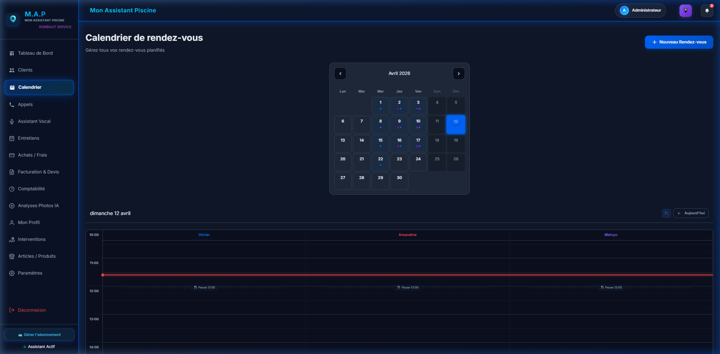Click the purple assistant icon in header

coord(685,10)
